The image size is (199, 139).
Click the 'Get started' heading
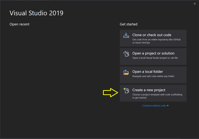tap(128, 24)
